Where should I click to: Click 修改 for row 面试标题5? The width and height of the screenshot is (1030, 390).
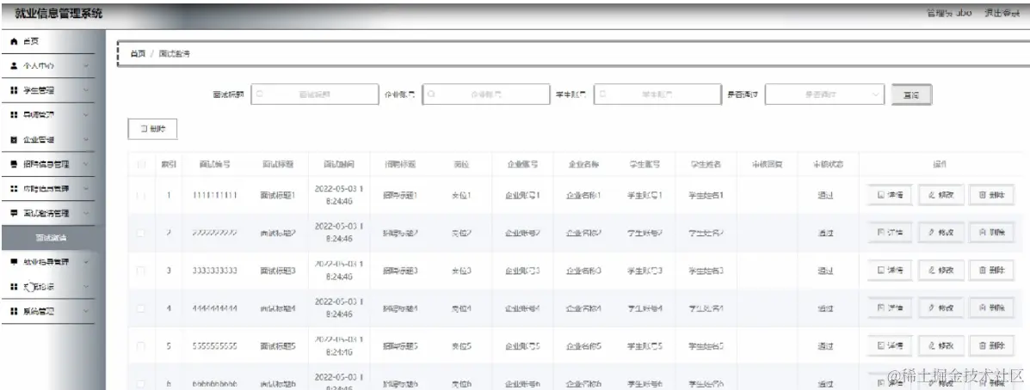[941, 344]
